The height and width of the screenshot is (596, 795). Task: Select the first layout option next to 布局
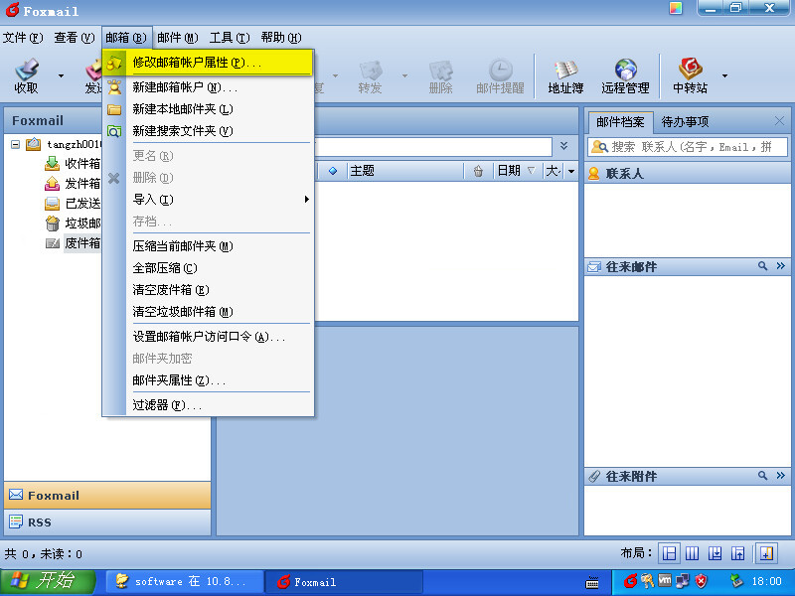tap(670, 553)
